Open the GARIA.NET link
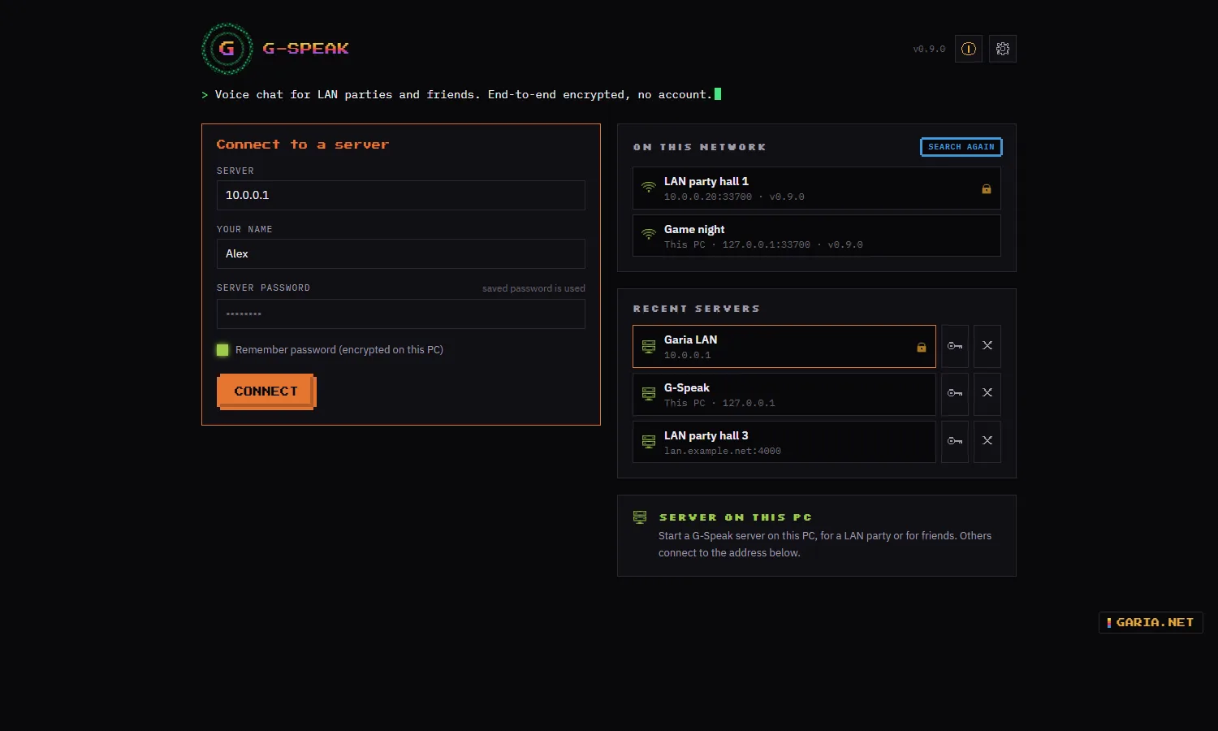 [x=1151, y=622]
